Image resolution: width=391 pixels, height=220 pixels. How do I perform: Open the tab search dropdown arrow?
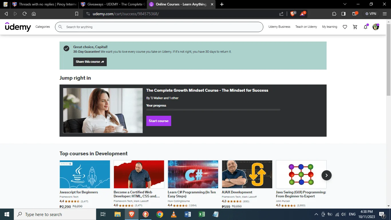tap(345, 4)
